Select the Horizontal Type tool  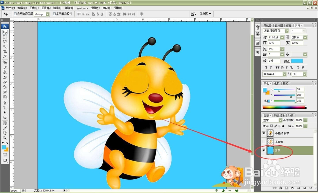5,107
